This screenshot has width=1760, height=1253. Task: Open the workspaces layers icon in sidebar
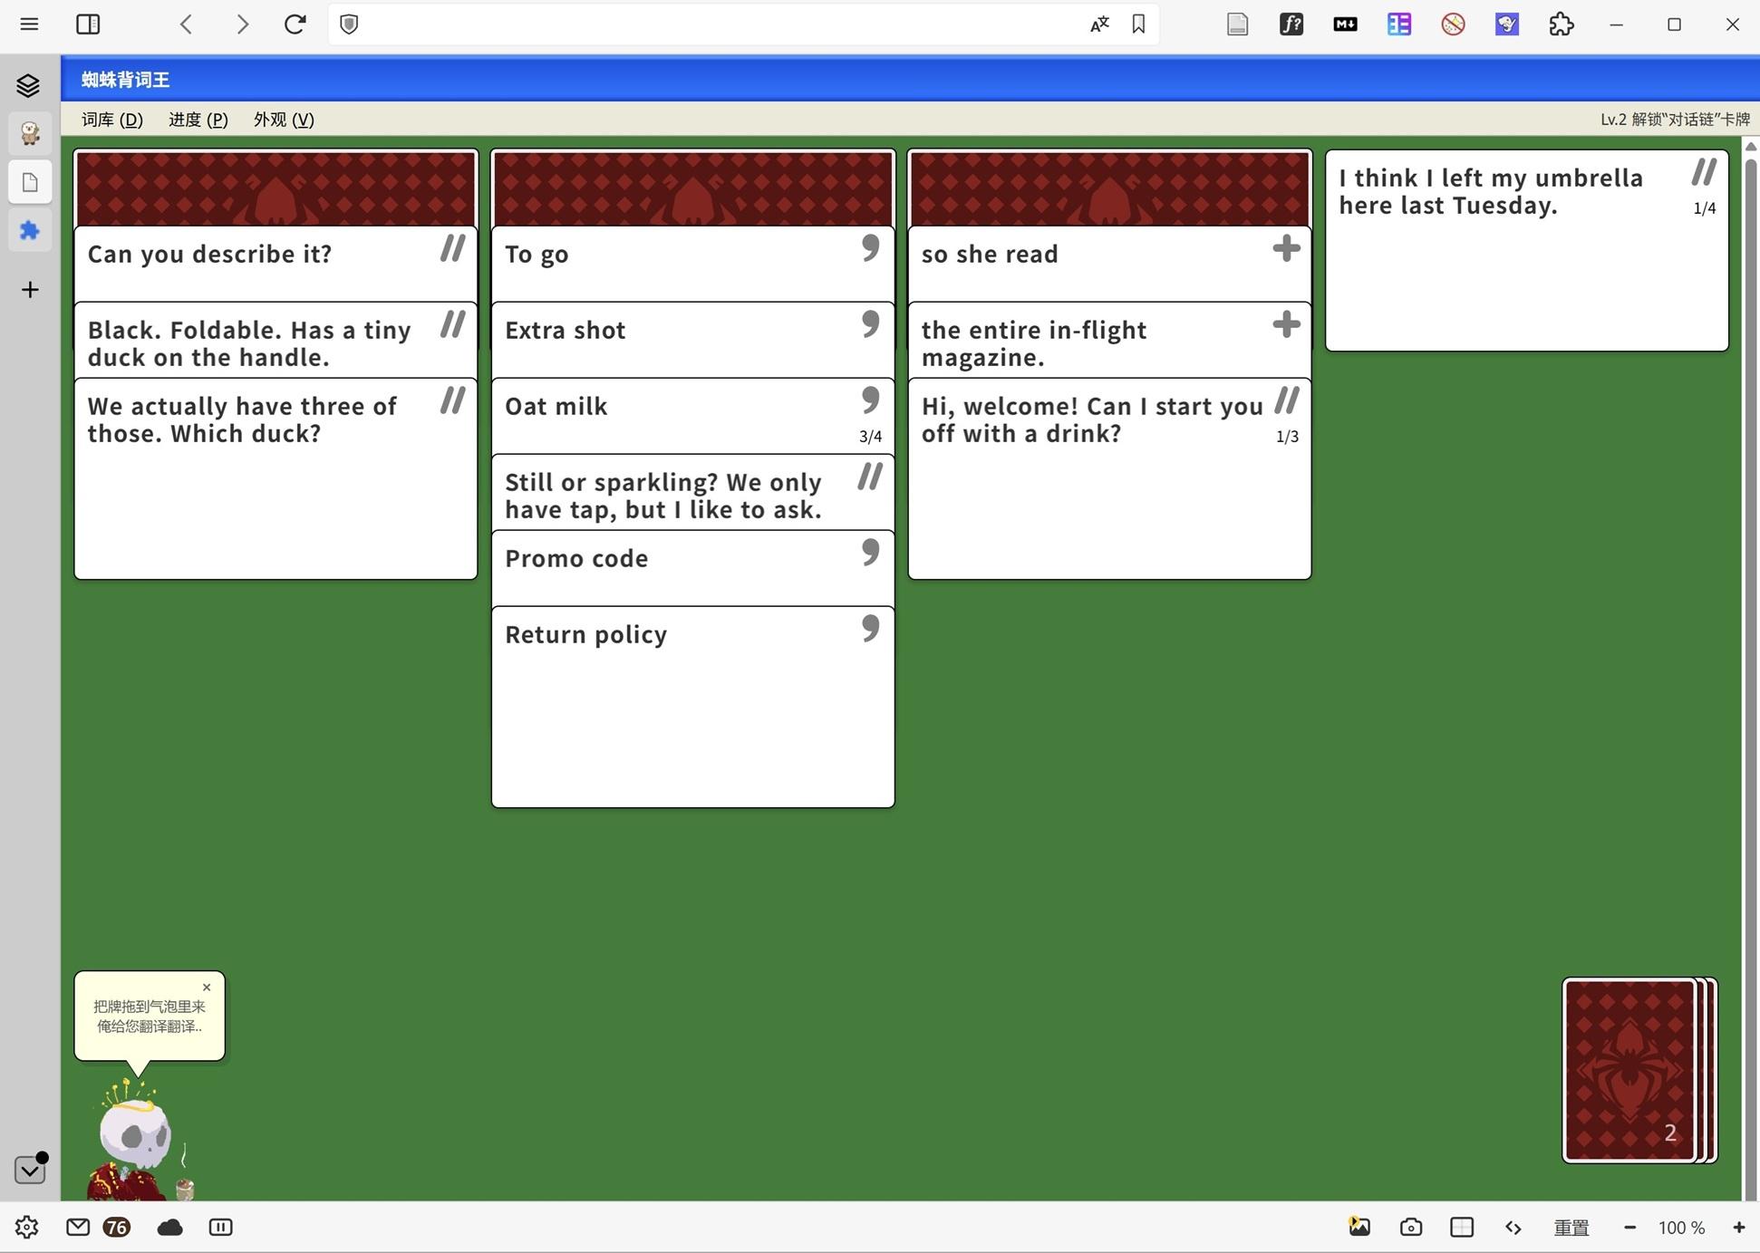(x=29, y=85)
